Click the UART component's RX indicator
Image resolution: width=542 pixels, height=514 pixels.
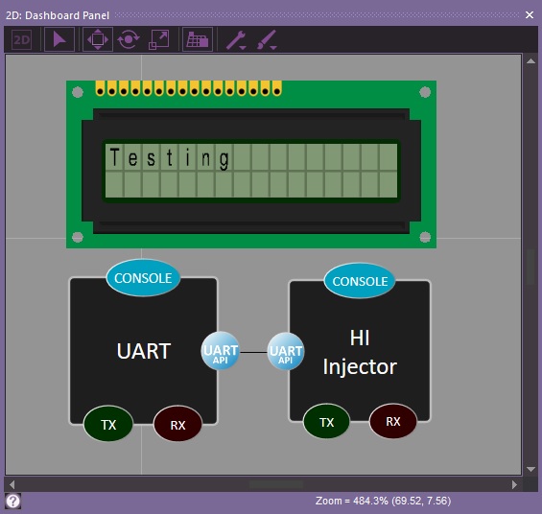(177, 425)
